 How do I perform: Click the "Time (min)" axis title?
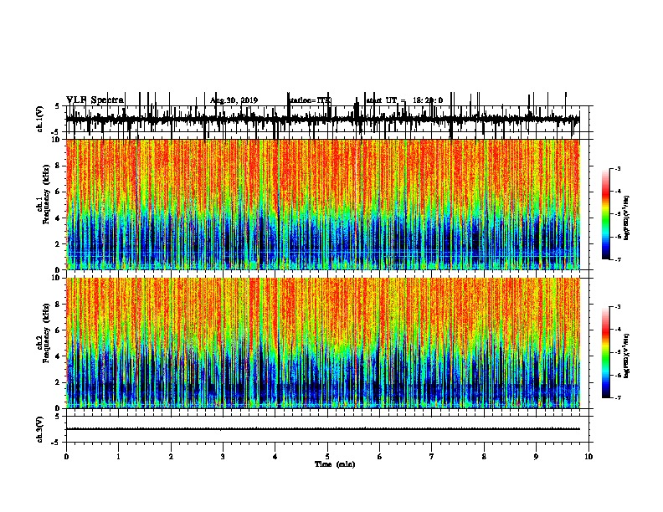(335, 464)
